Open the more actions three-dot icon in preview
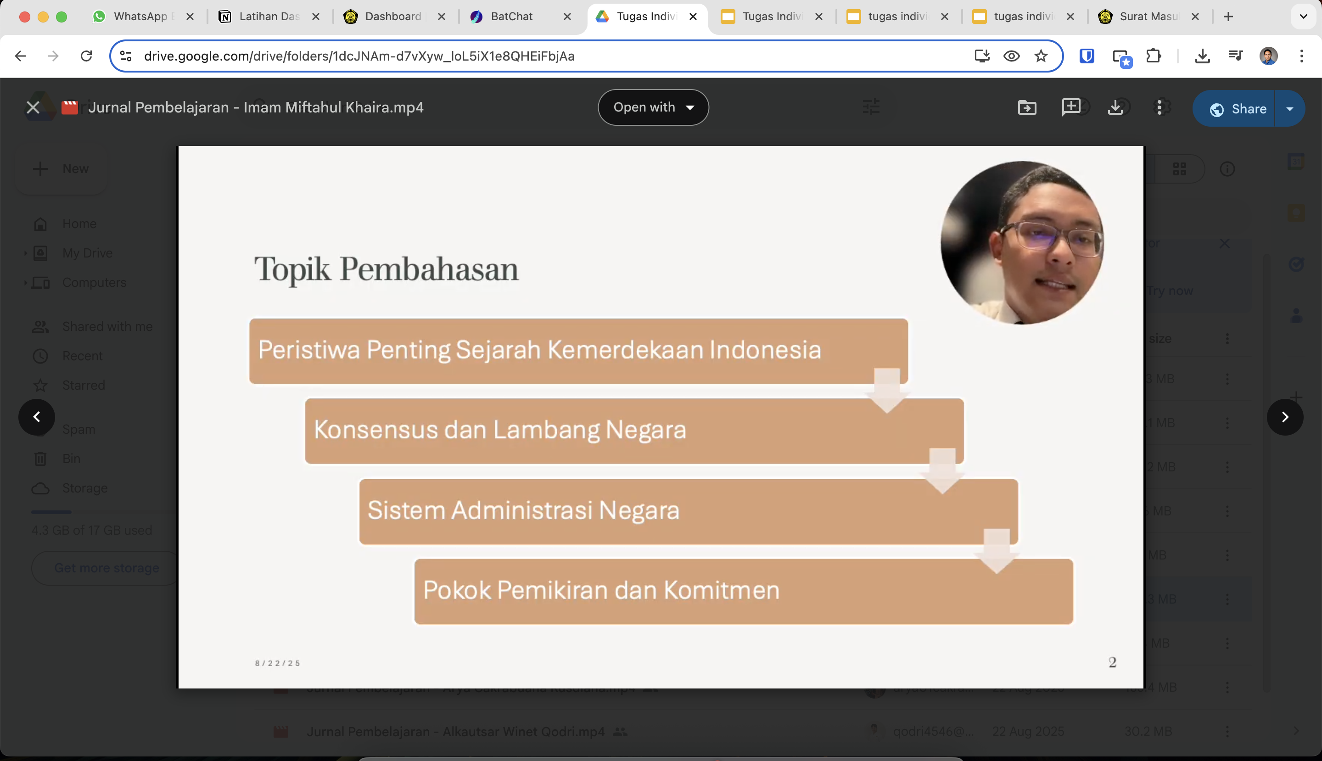 point(1160,108)
